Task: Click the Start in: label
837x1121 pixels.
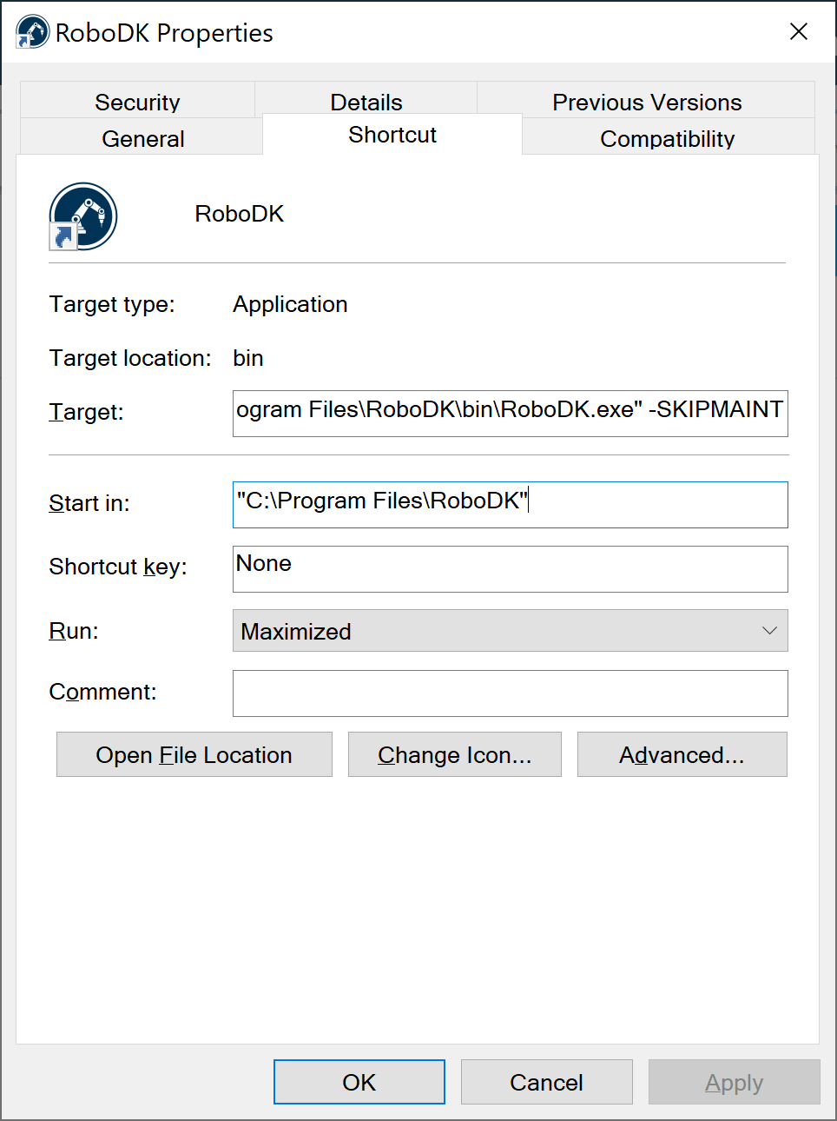Action: 89,503
